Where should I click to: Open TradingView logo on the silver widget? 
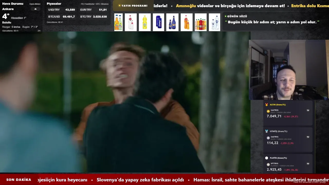click(308, 137)
